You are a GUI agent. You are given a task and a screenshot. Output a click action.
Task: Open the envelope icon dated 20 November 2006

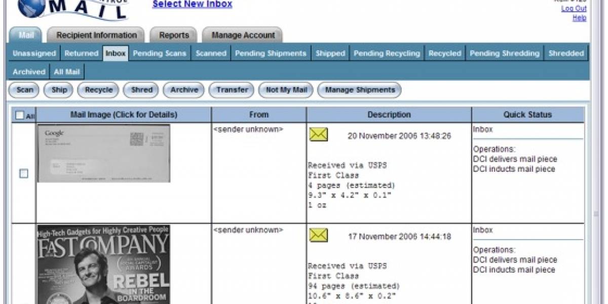319,134
